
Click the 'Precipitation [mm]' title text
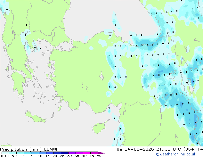[x=21, y=149]
